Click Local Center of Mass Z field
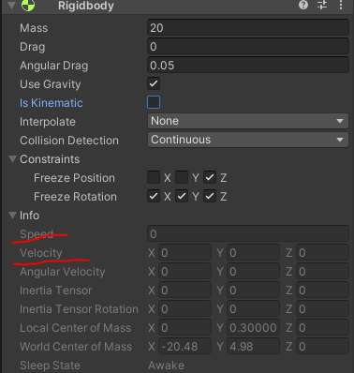This screenshot has width=354, height=373. 322,327
